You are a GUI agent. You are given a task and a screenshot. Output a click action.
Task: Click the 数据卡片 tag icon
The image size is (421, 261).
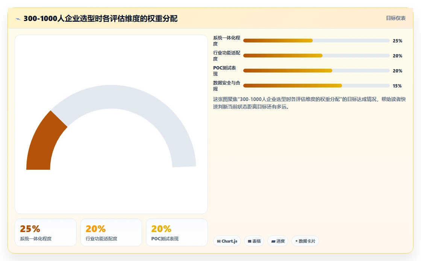tap(297, 241)
